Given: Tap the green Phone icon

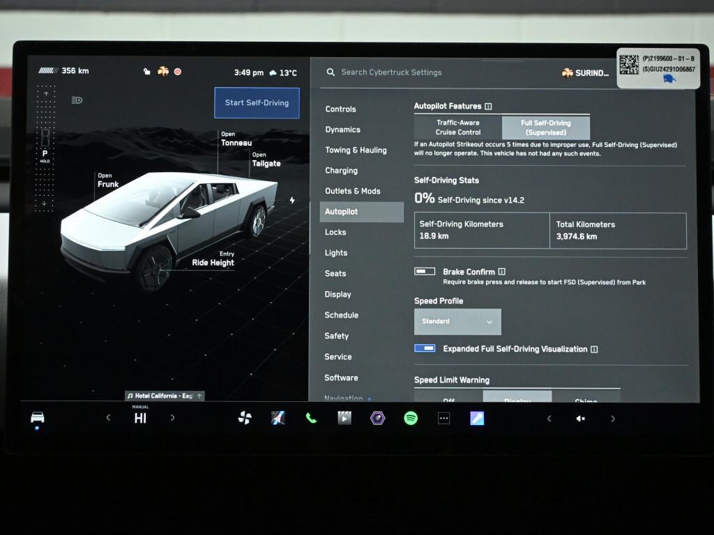Looking at the screenshot, I should click(311, 418).
